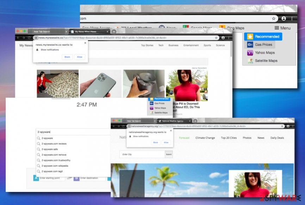Click Gas Prices in small dropdown list

click(160, 103)
